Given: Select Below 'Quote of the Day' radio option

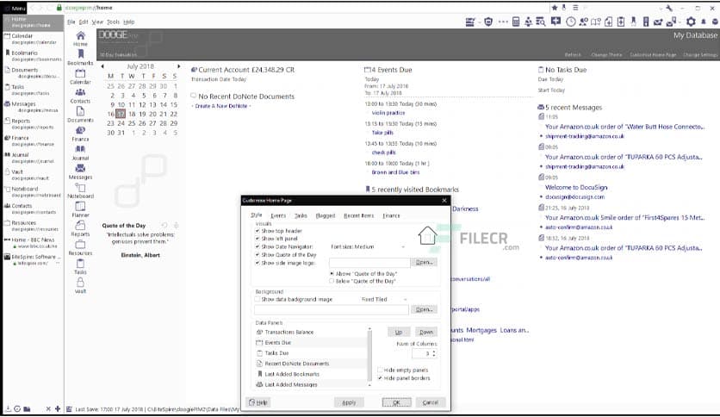Looking at the screenshot, I should [332, 281].
